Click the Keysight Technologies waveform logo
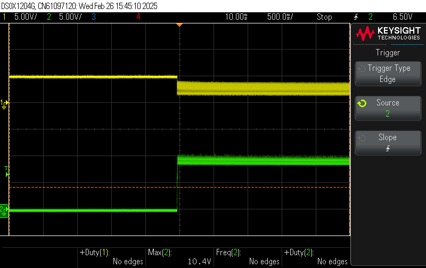 pos(365,34)
